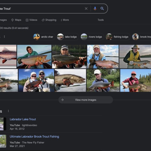The width and height of the screenshot is (151, 151).
Task: Switch to the Maps tab
Action: tap(16, 20)
